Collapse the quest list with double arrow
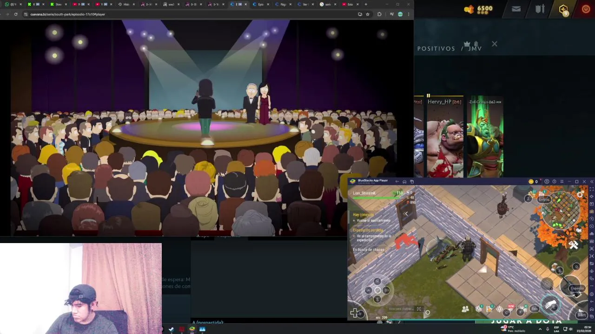 click(x=406, y=214)
